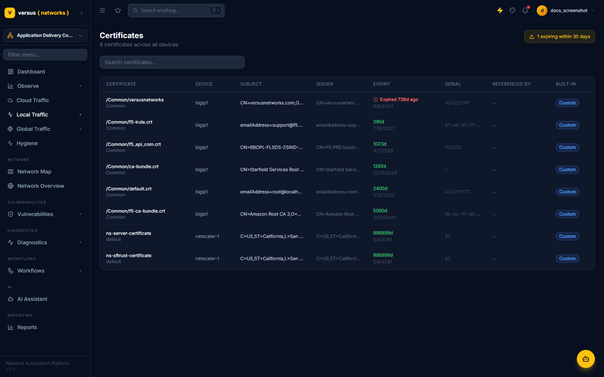Click the Network Map icon
Viewport: 604px width, 377px height.
pyautogui.click(x=11, y=172)
